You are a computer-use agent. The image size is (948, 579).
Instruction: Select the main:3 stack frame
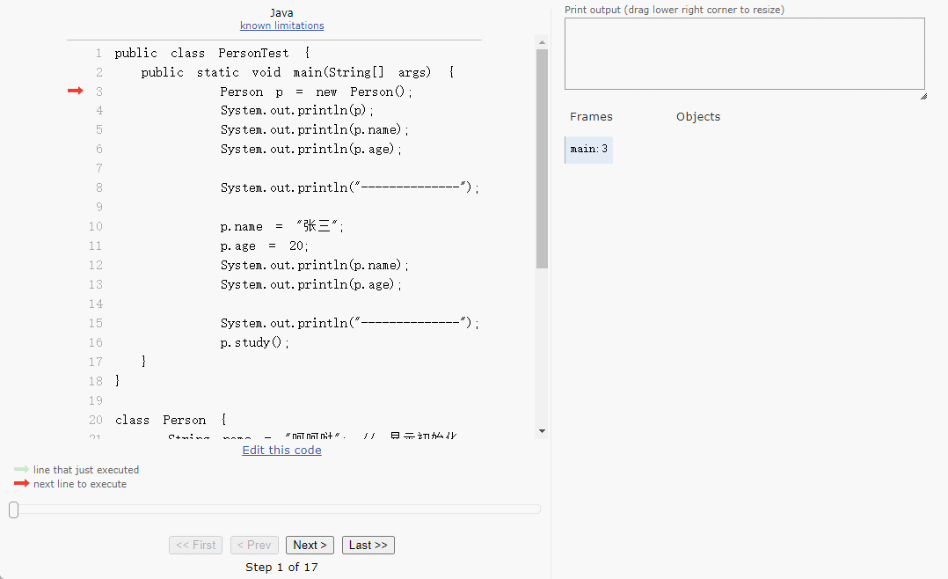pyautogui.click(x=588, y=150)
